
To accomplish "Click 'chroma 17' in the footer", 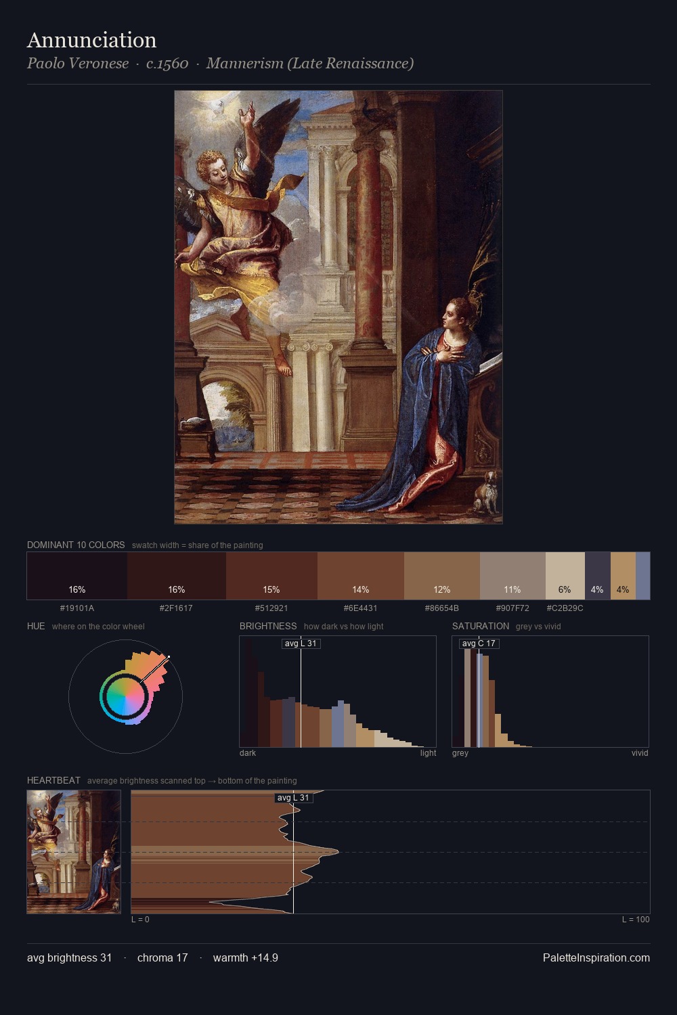I will click(162, 957).
